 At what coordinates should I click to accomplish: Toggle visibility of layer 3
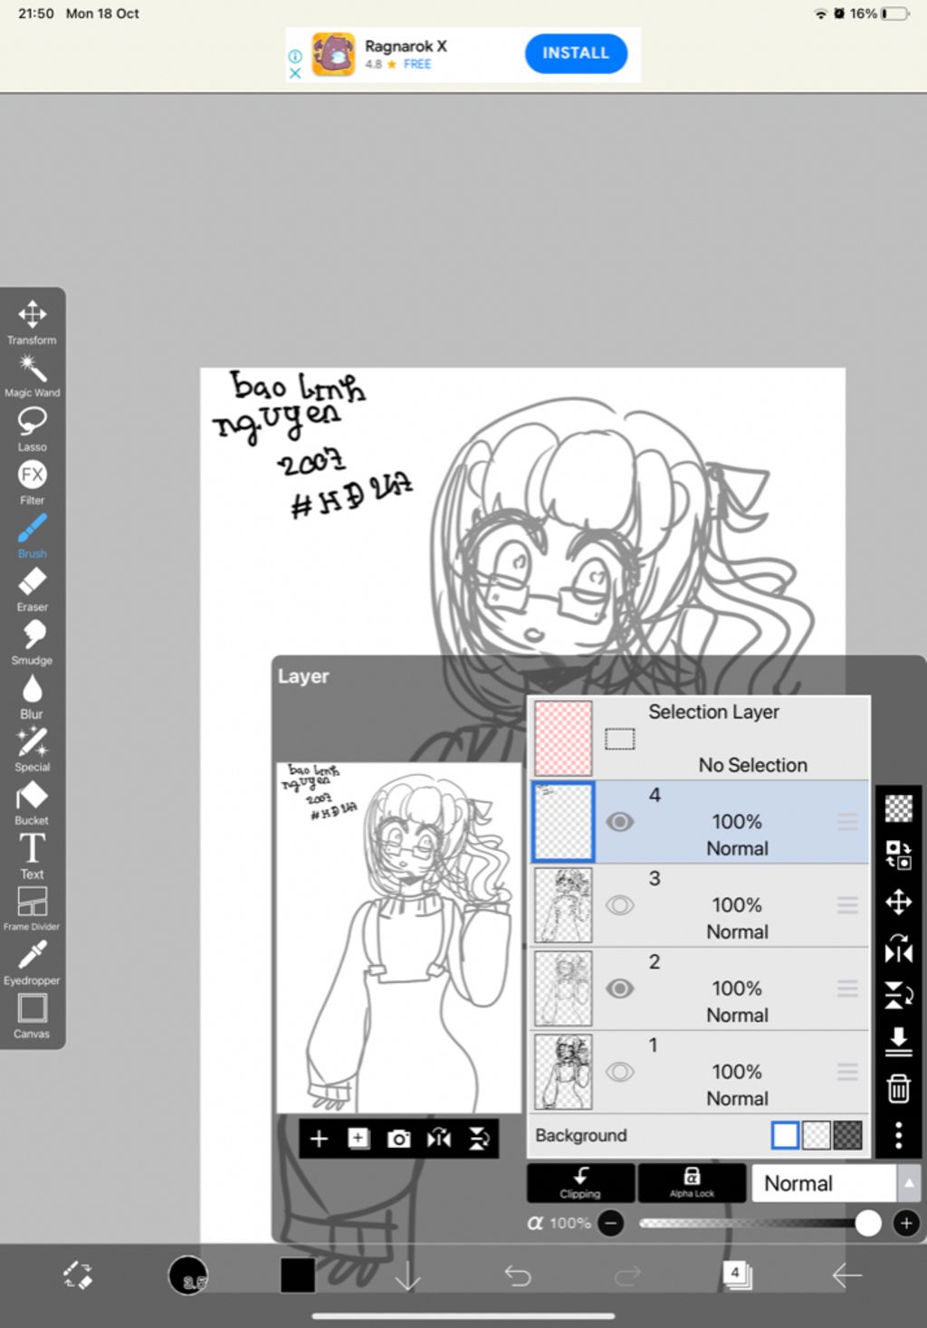coord(619,905)
